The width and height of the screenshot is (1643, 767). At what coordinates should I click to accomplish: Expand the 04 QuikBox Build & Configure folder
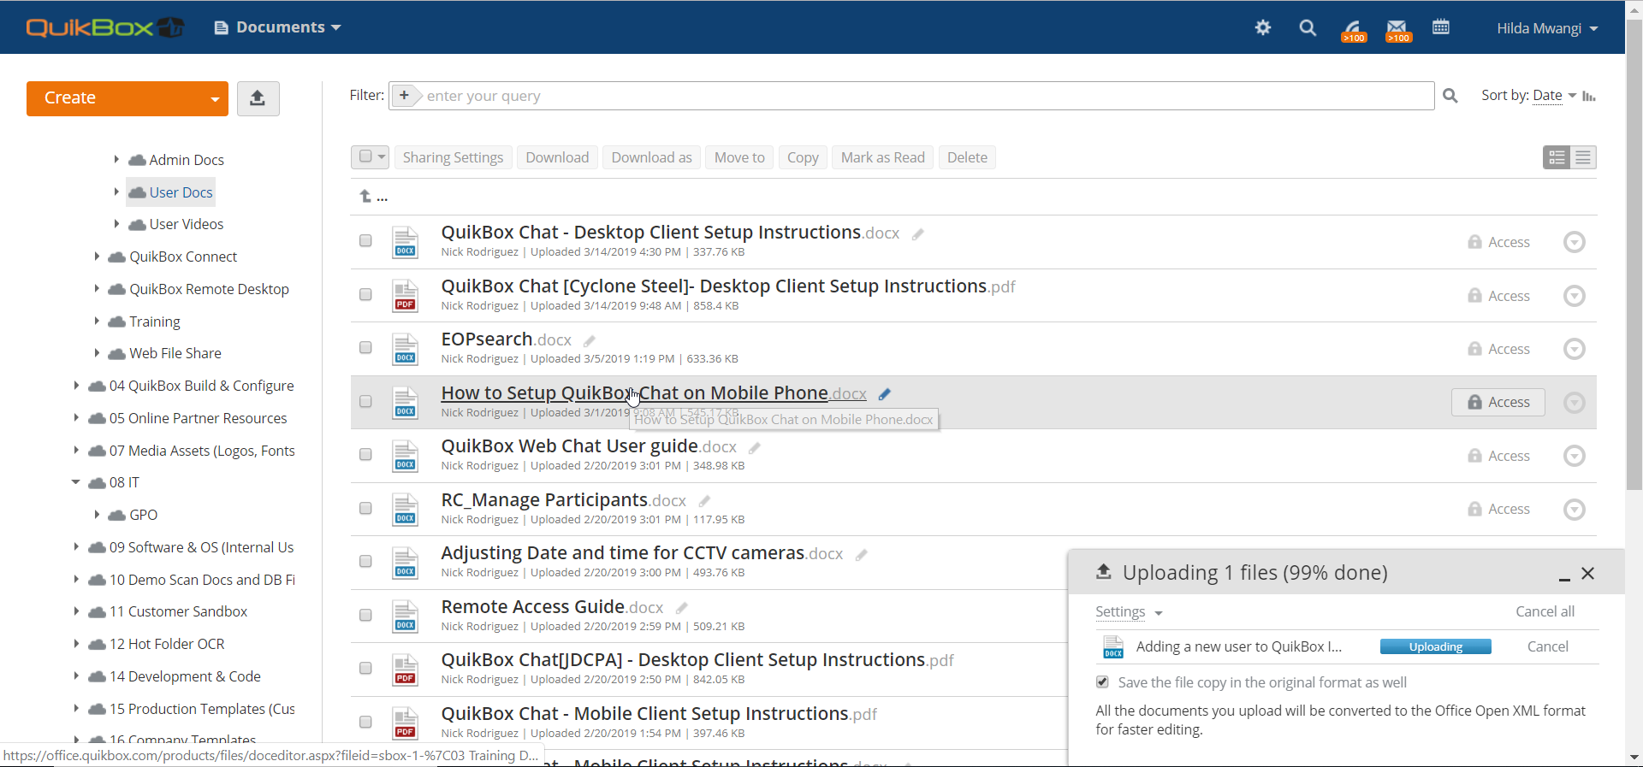point(76,386)
